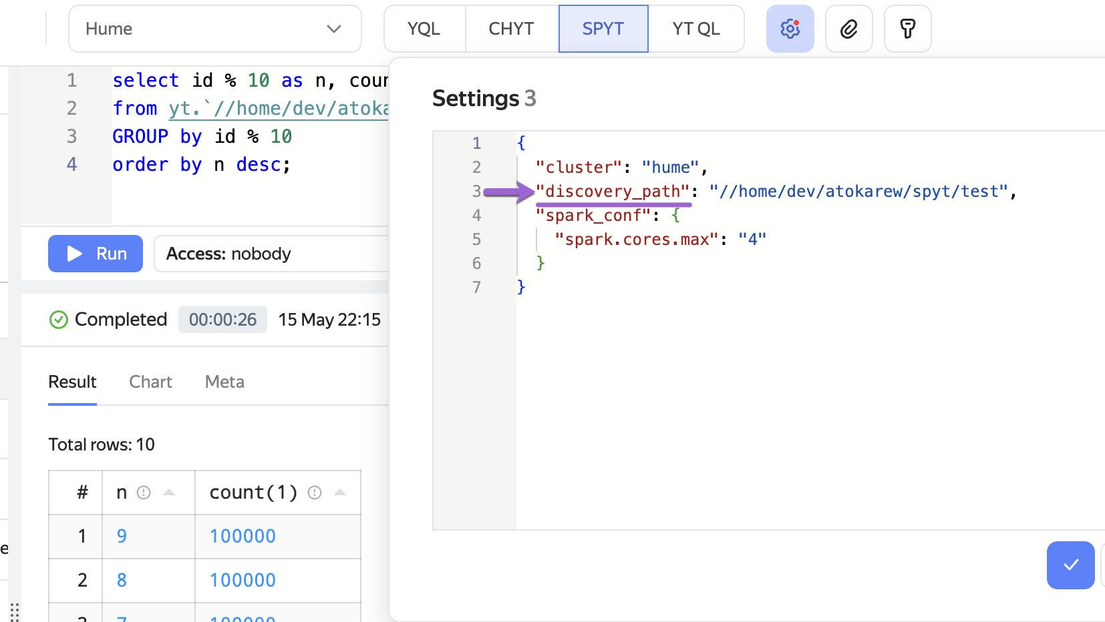1105x622 pixels.
Task: Open the Access: nobody selector
Action: tap(271, 254)
